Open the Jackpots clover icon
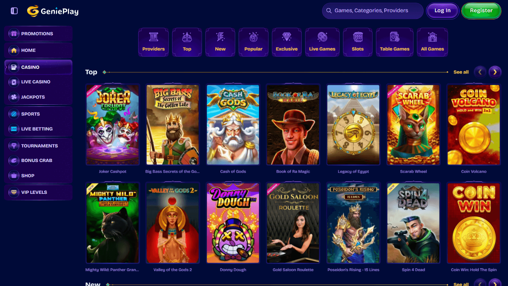Image resolution: width=508 pixels, height=286 pixels. [x=14, y=97]
